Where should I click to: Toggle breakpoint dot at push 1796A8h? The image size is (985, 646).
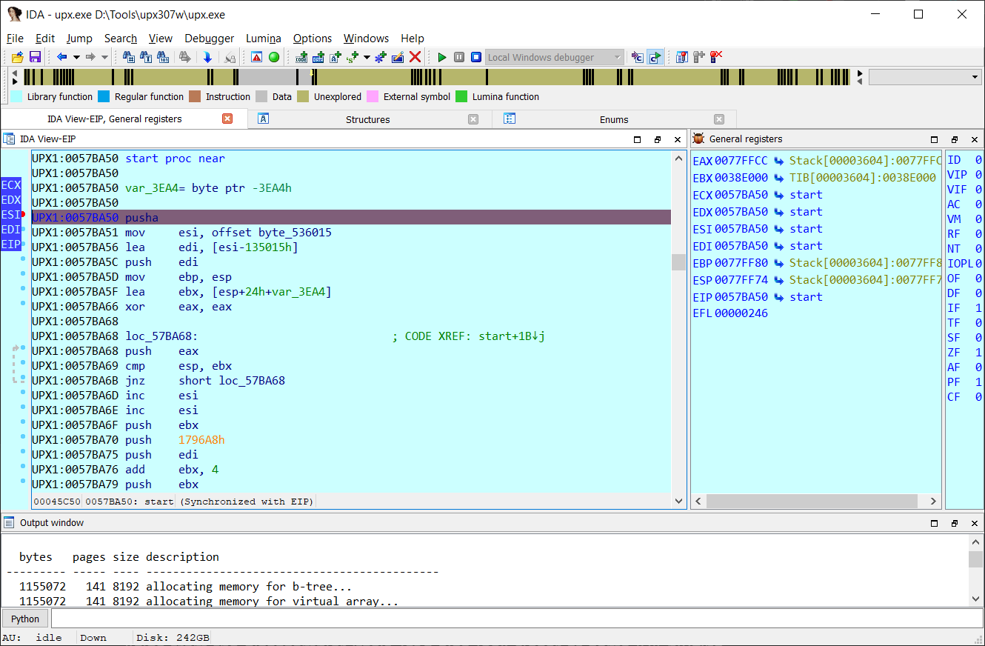24,437
